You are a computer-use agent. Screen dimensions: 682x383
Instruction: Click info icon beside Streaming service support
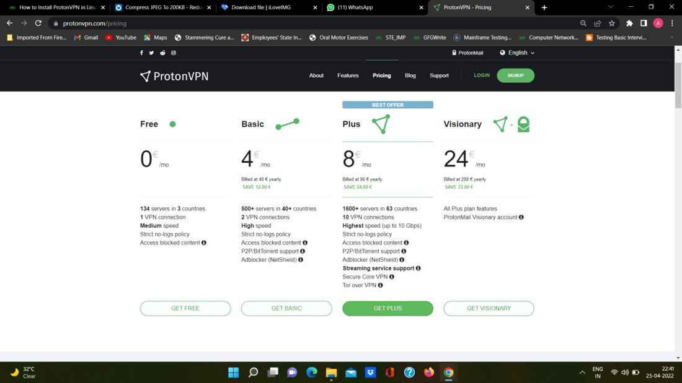pyautogui.click(x=418, y=268)
